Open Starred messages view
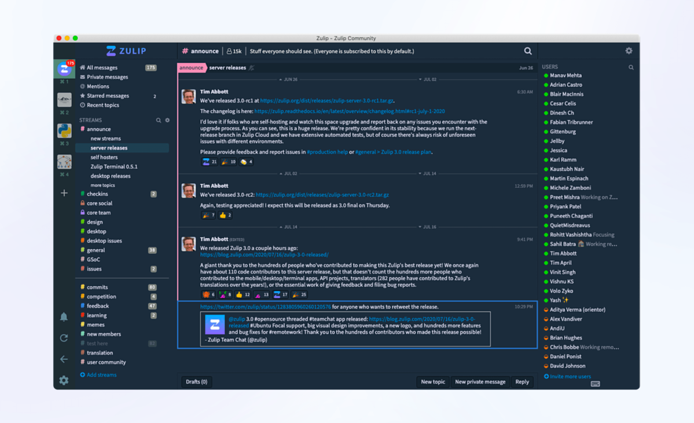Screen dimensions: 694x423 pos(108,96)
